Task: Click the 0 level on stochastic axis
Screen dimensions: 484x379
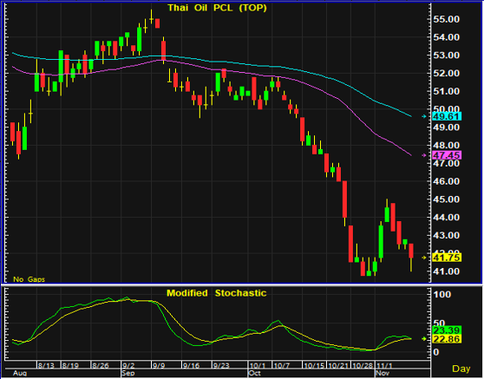Action: pyautogui.click(x=435, y=352)
